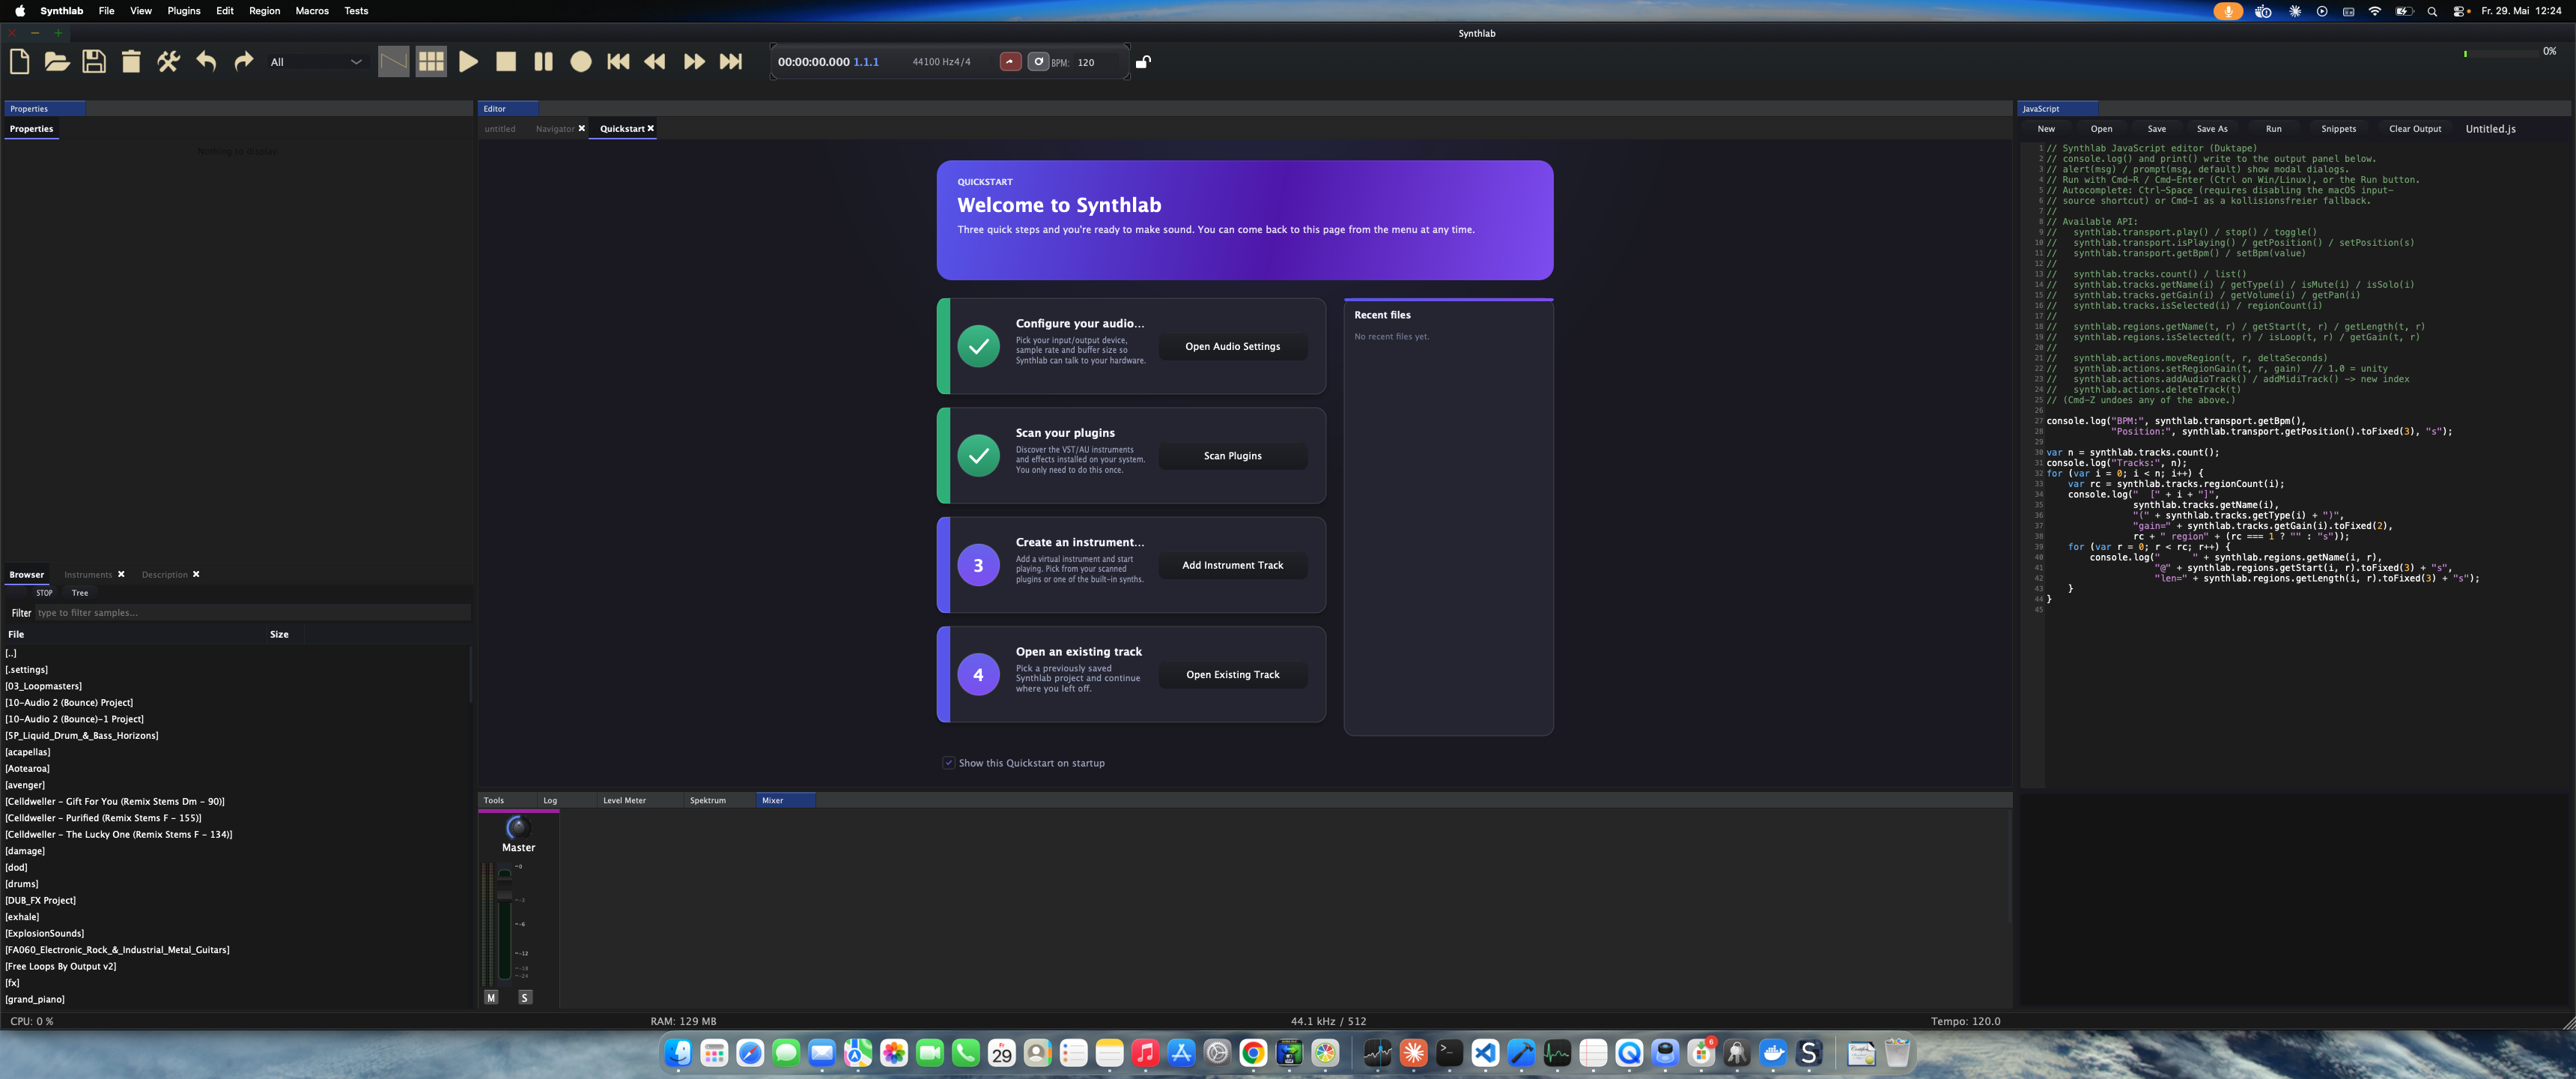Viewport: 2576px width, 1079px height.
Task: Uncheck Show this Quickstart on startup
Action: pyautogui.click(x=948, y=763)
